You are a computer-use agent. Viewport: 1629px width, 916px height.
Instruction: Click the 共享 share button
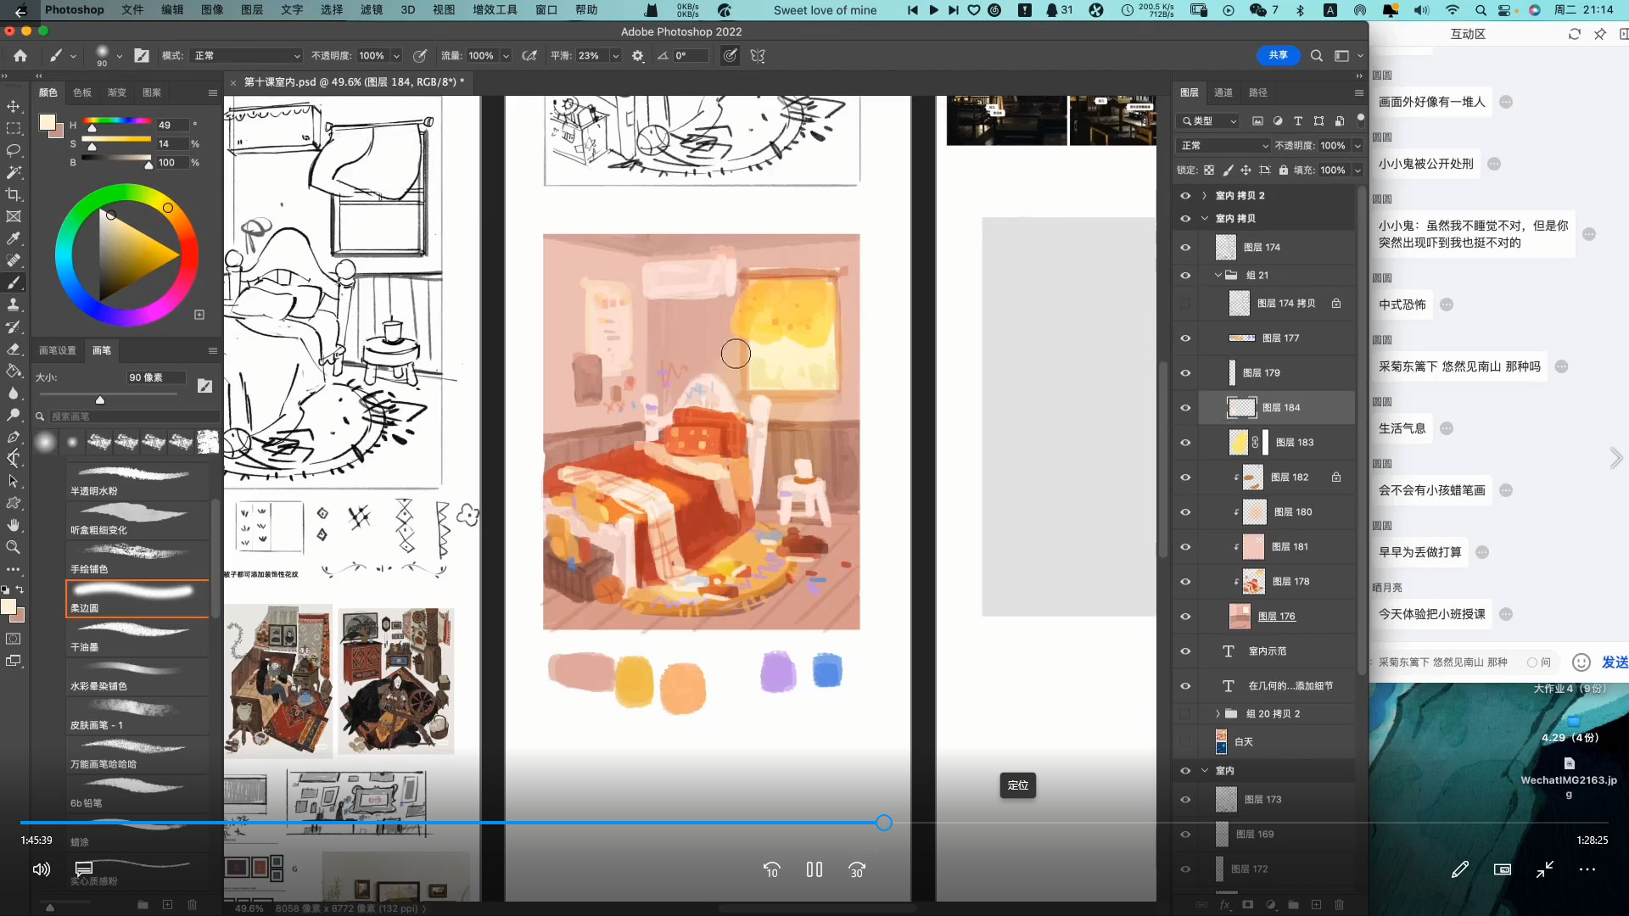[x=1278, y=55]
